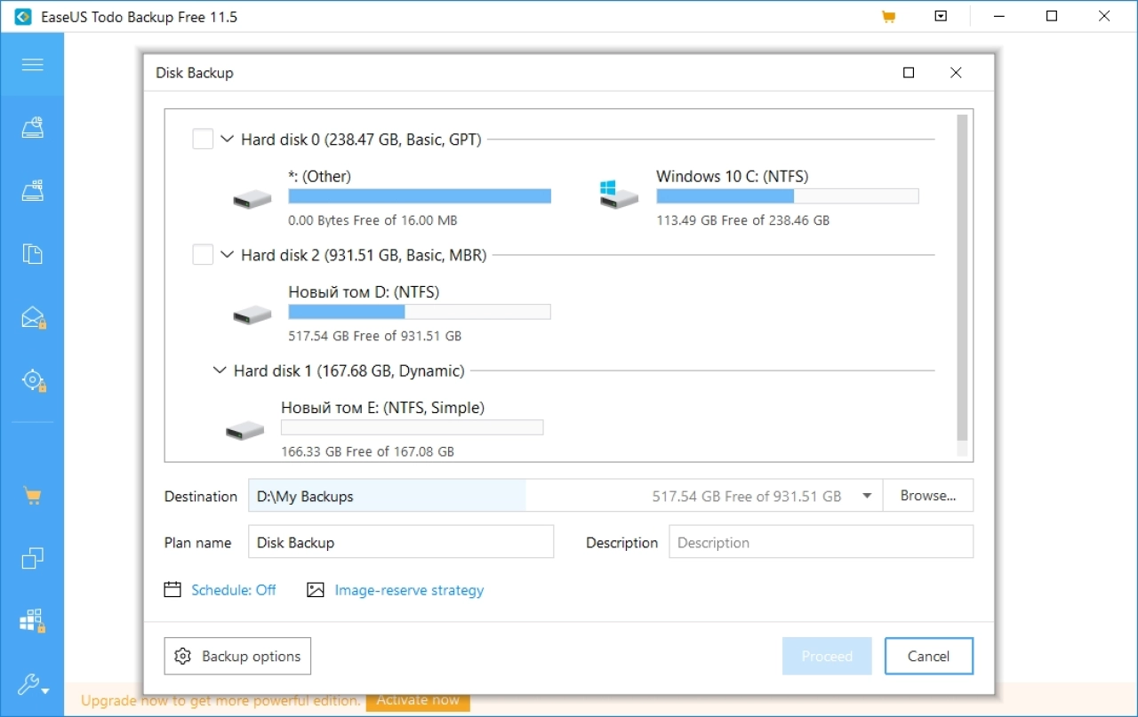The image size is (1138, 717).
Task: Click Destination path D:\My Backups field
Action: tap(565, 496)
